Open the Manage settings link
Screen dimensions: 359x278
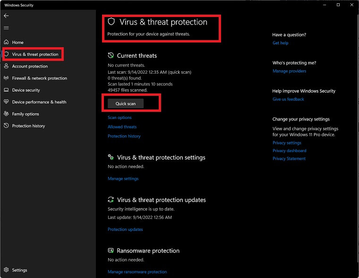(123, 178)
